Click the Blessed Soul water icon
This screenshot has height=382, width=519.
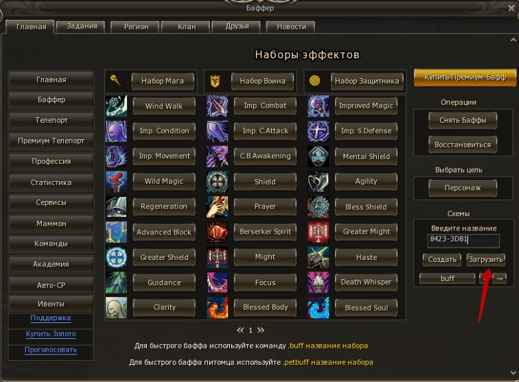[318, 307]
